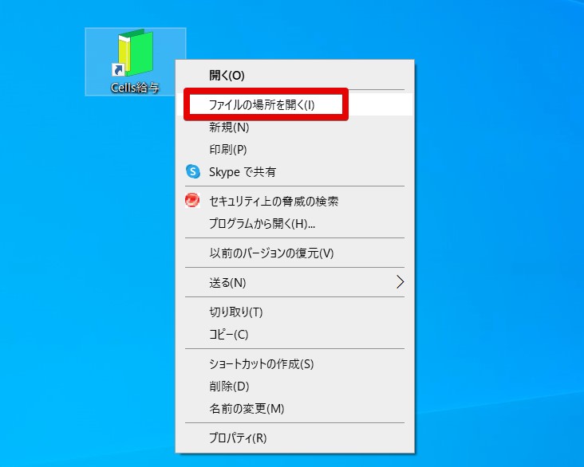Choose 開く(O) from the context menu
Screen dimensions: 584x467
[x=227, y=75]
